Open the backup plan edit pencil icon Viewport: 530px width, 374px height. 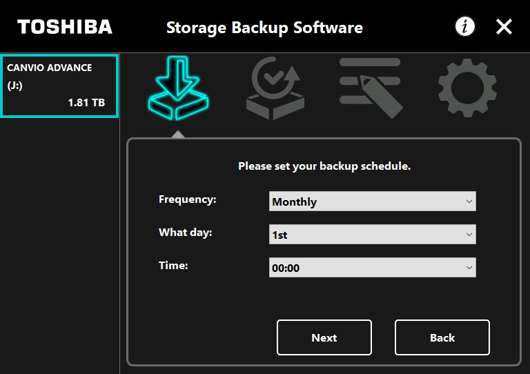coord(371,88)
